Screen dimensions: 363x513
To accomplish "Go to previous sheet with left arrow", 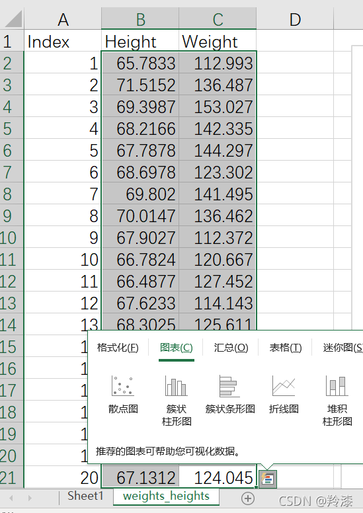I will [x=11, y=498].
